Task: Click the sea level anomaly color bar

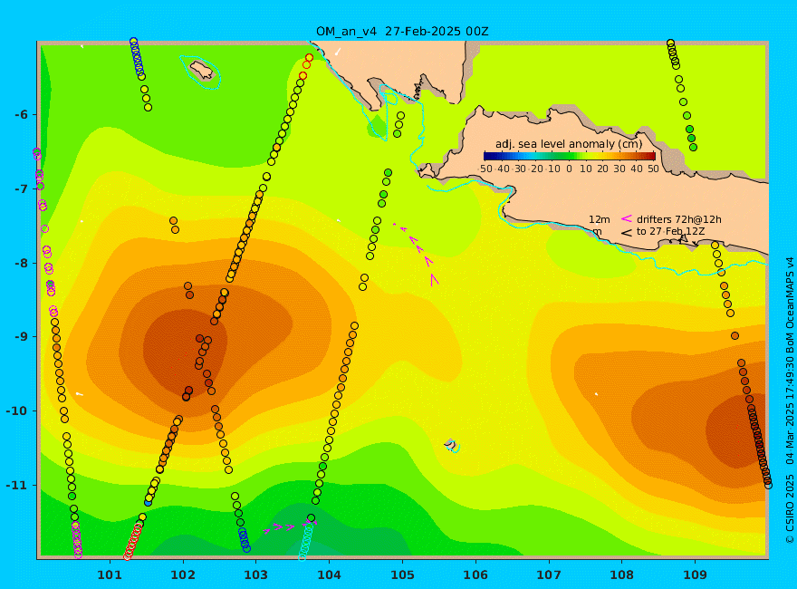Action: click(x=570, y=156)
